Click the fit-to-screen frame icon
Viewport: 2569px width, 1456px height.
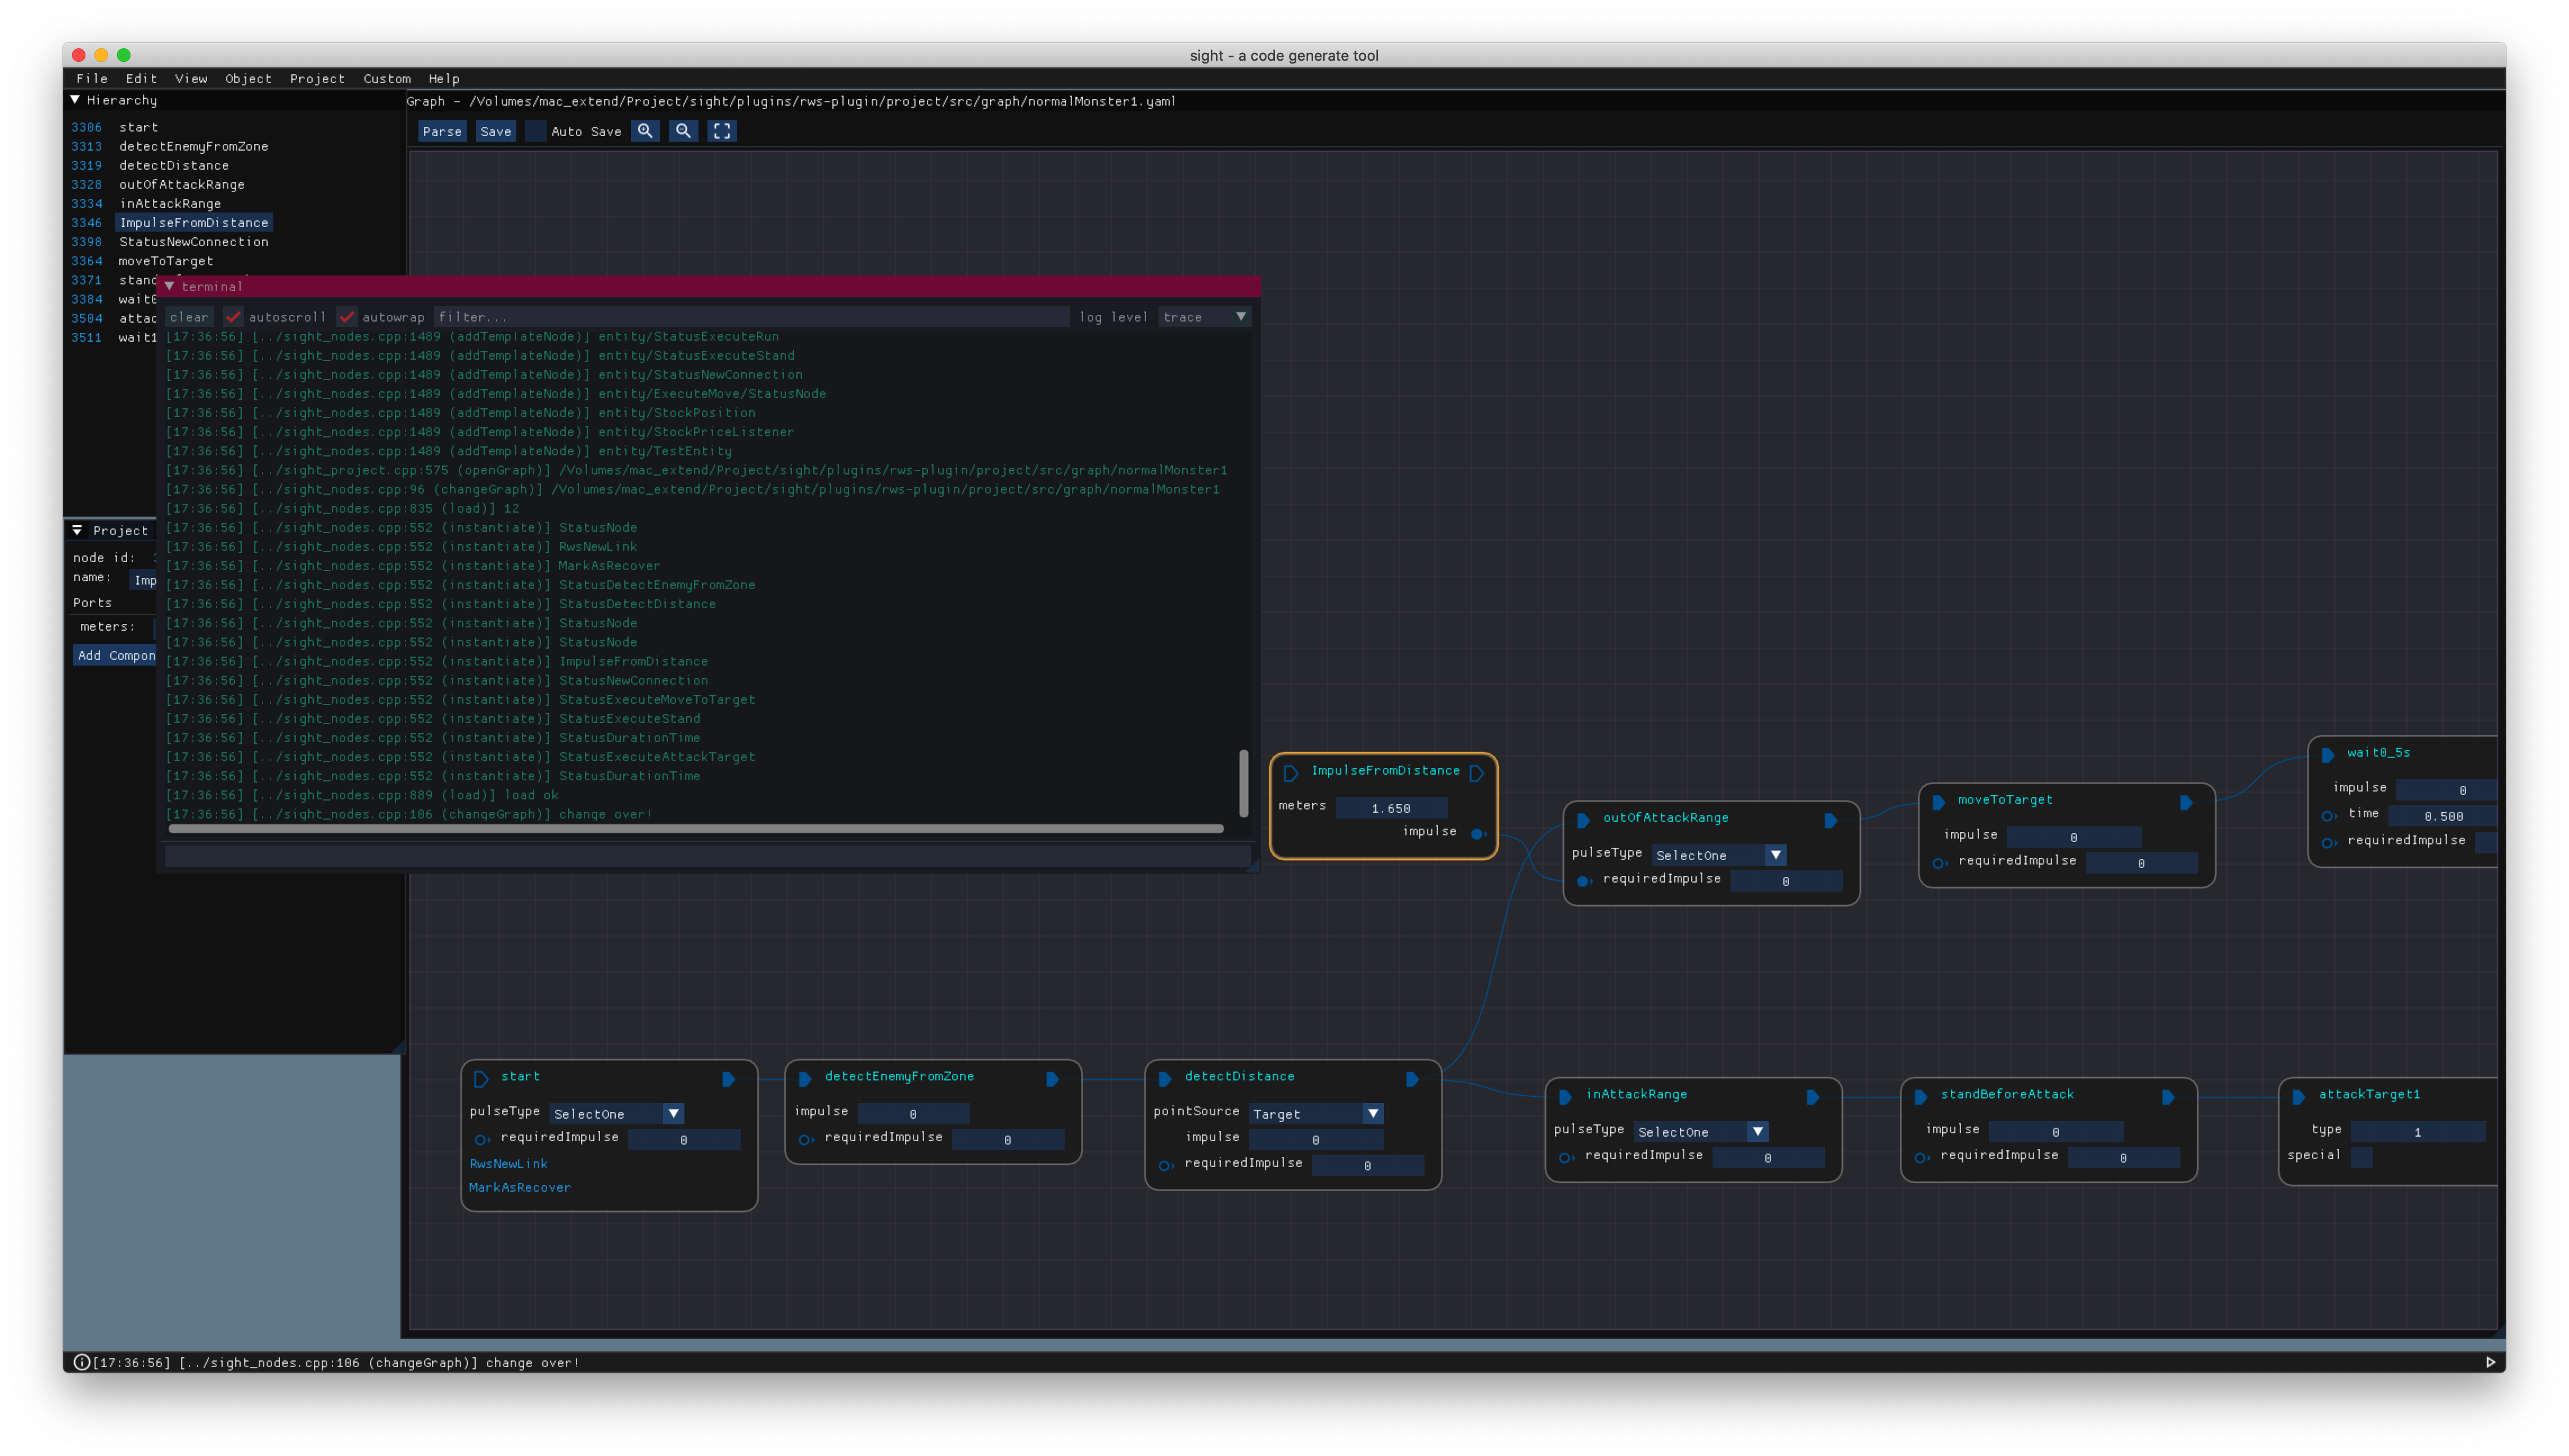[x=722, y=131]
